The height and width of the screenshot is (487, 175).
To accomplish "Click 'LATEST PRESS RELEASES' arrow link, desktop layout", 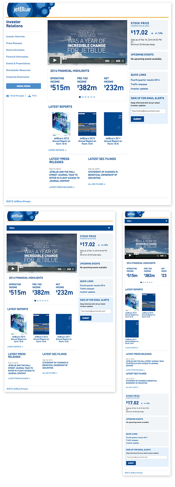I will [x=62, y=187].
